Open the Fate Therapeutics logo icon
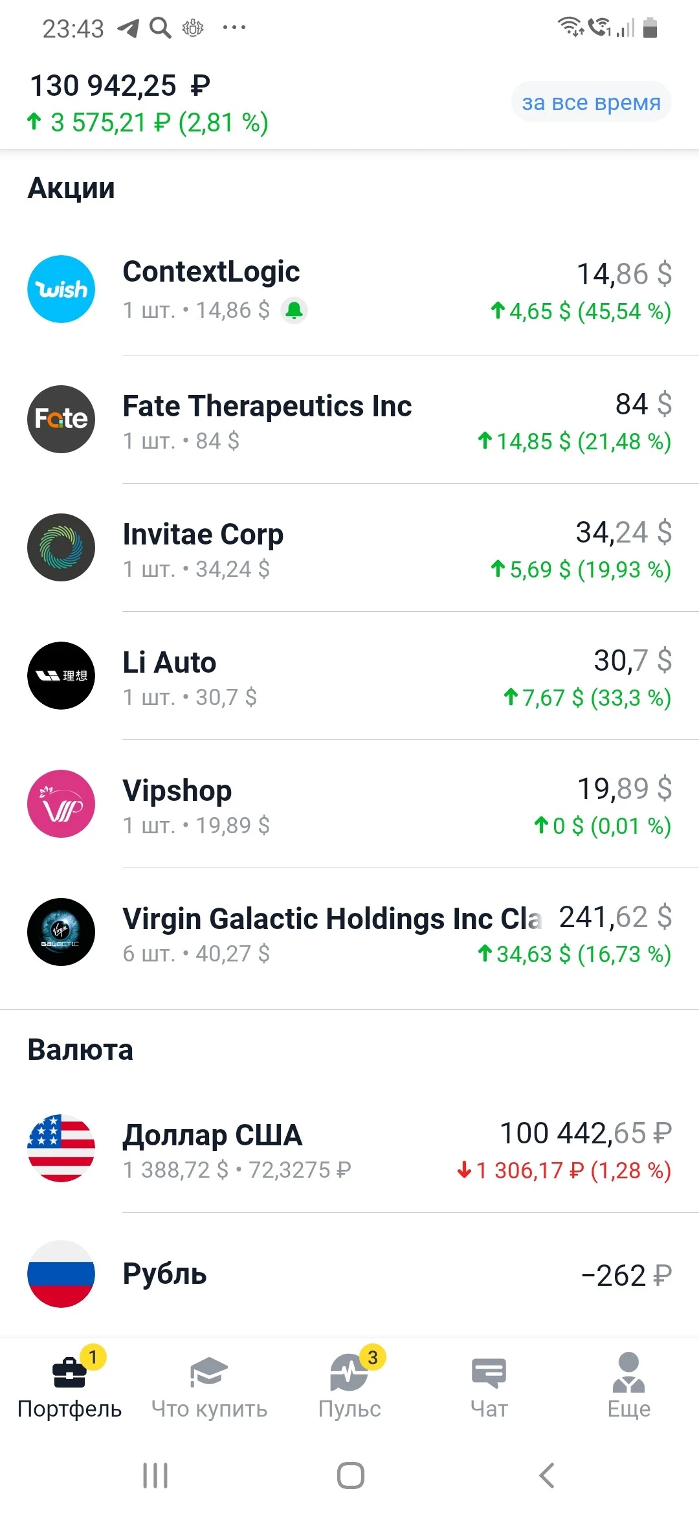 coord(61,419)
